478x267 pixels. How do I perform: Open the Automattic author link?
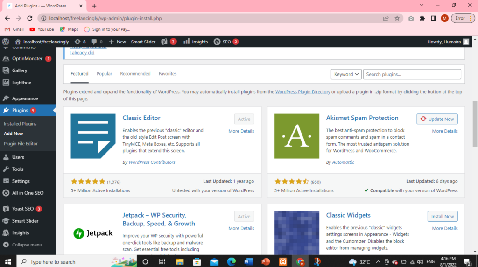point(343,162)
